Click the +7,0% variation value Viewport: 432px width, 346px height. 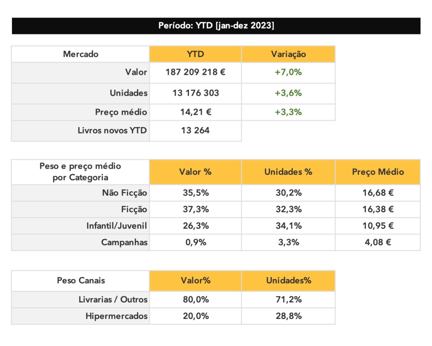(288, 72)
